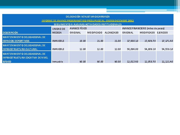Open the underlined INFORME DE AVANCE PROGRAMÁTICO PRESUPUESTAL link

[x=88, y=21]
